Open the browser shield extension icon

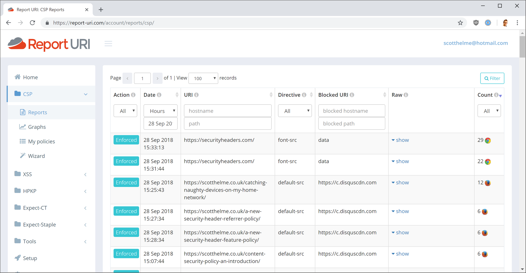(476, 23)
